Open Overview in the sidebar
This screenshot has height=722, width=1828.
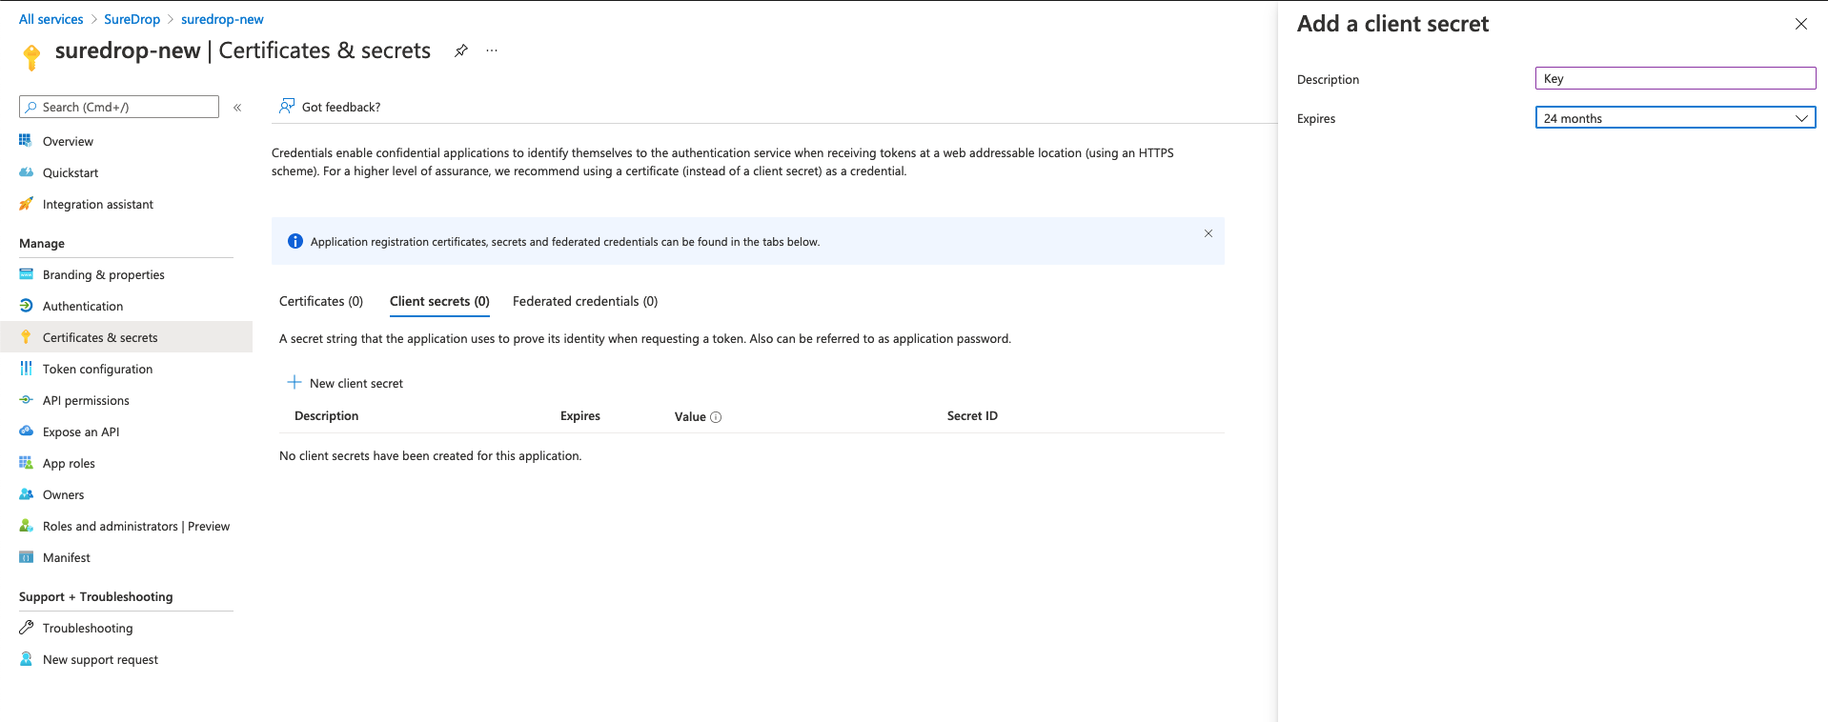pos(68,141)
